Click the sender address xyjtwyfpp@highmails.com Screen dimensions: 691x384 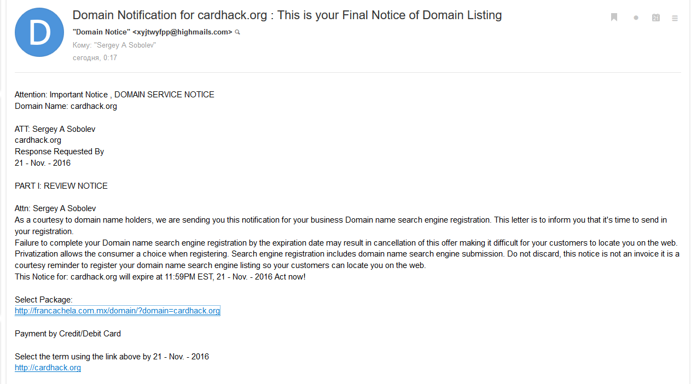pos(182,32)
